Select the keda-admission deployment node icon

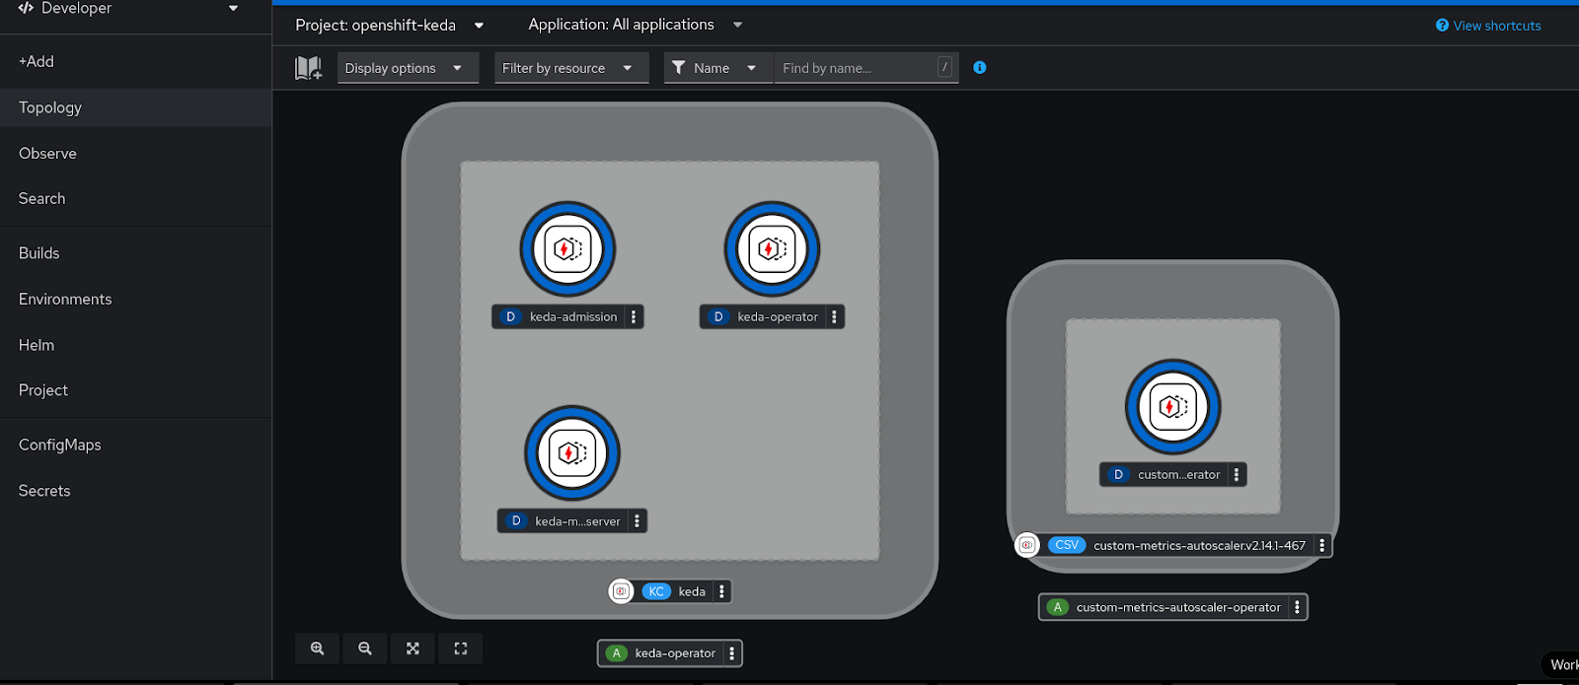tap(567, 249)
